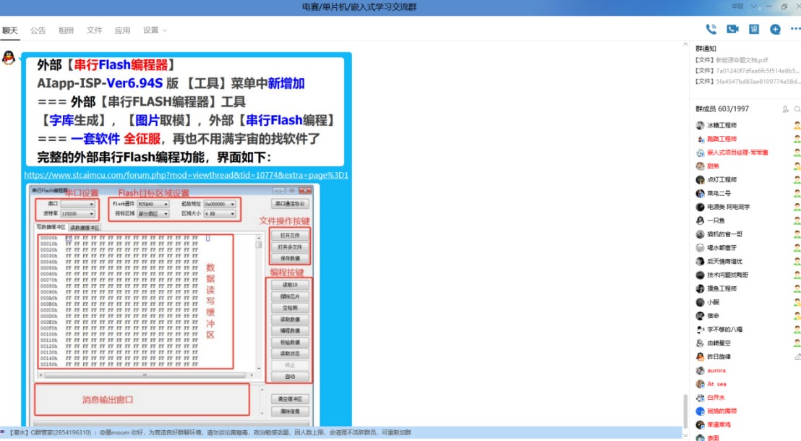This screenshot has height=441, width=801.
Task: Click 菜鸟二号's avatar
Action: [701, 193]
